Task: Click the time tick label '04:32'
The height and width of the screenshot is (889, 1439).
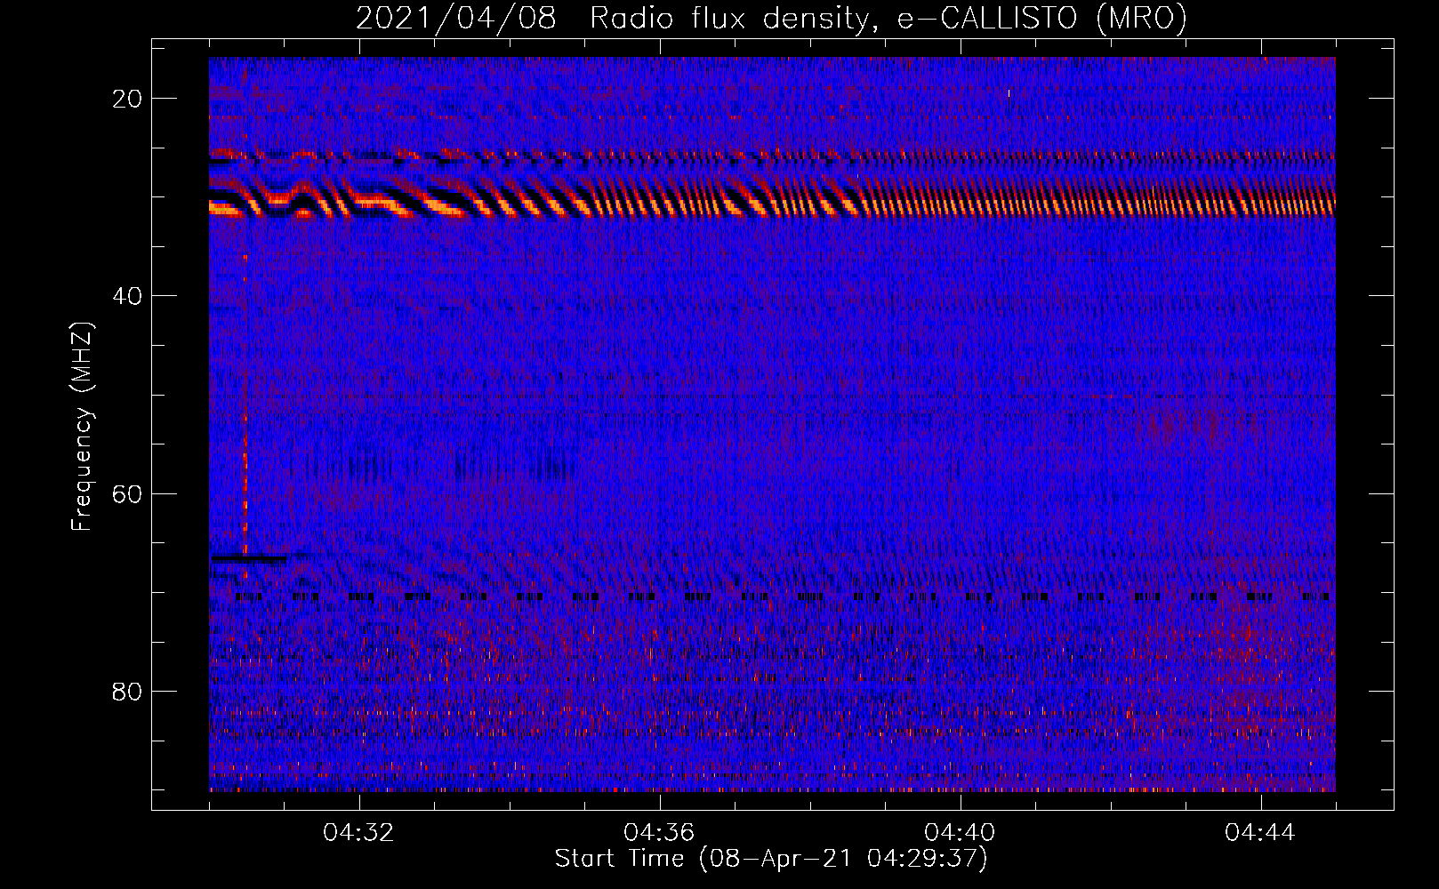Action: coord(359,833)
